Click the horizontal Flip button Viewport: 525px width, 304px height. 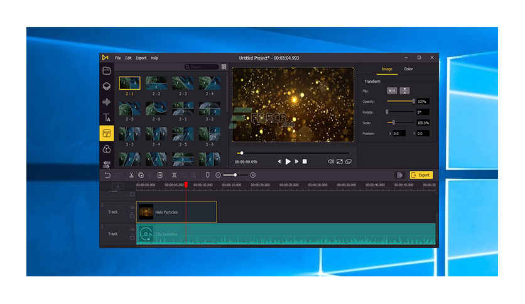392,91
